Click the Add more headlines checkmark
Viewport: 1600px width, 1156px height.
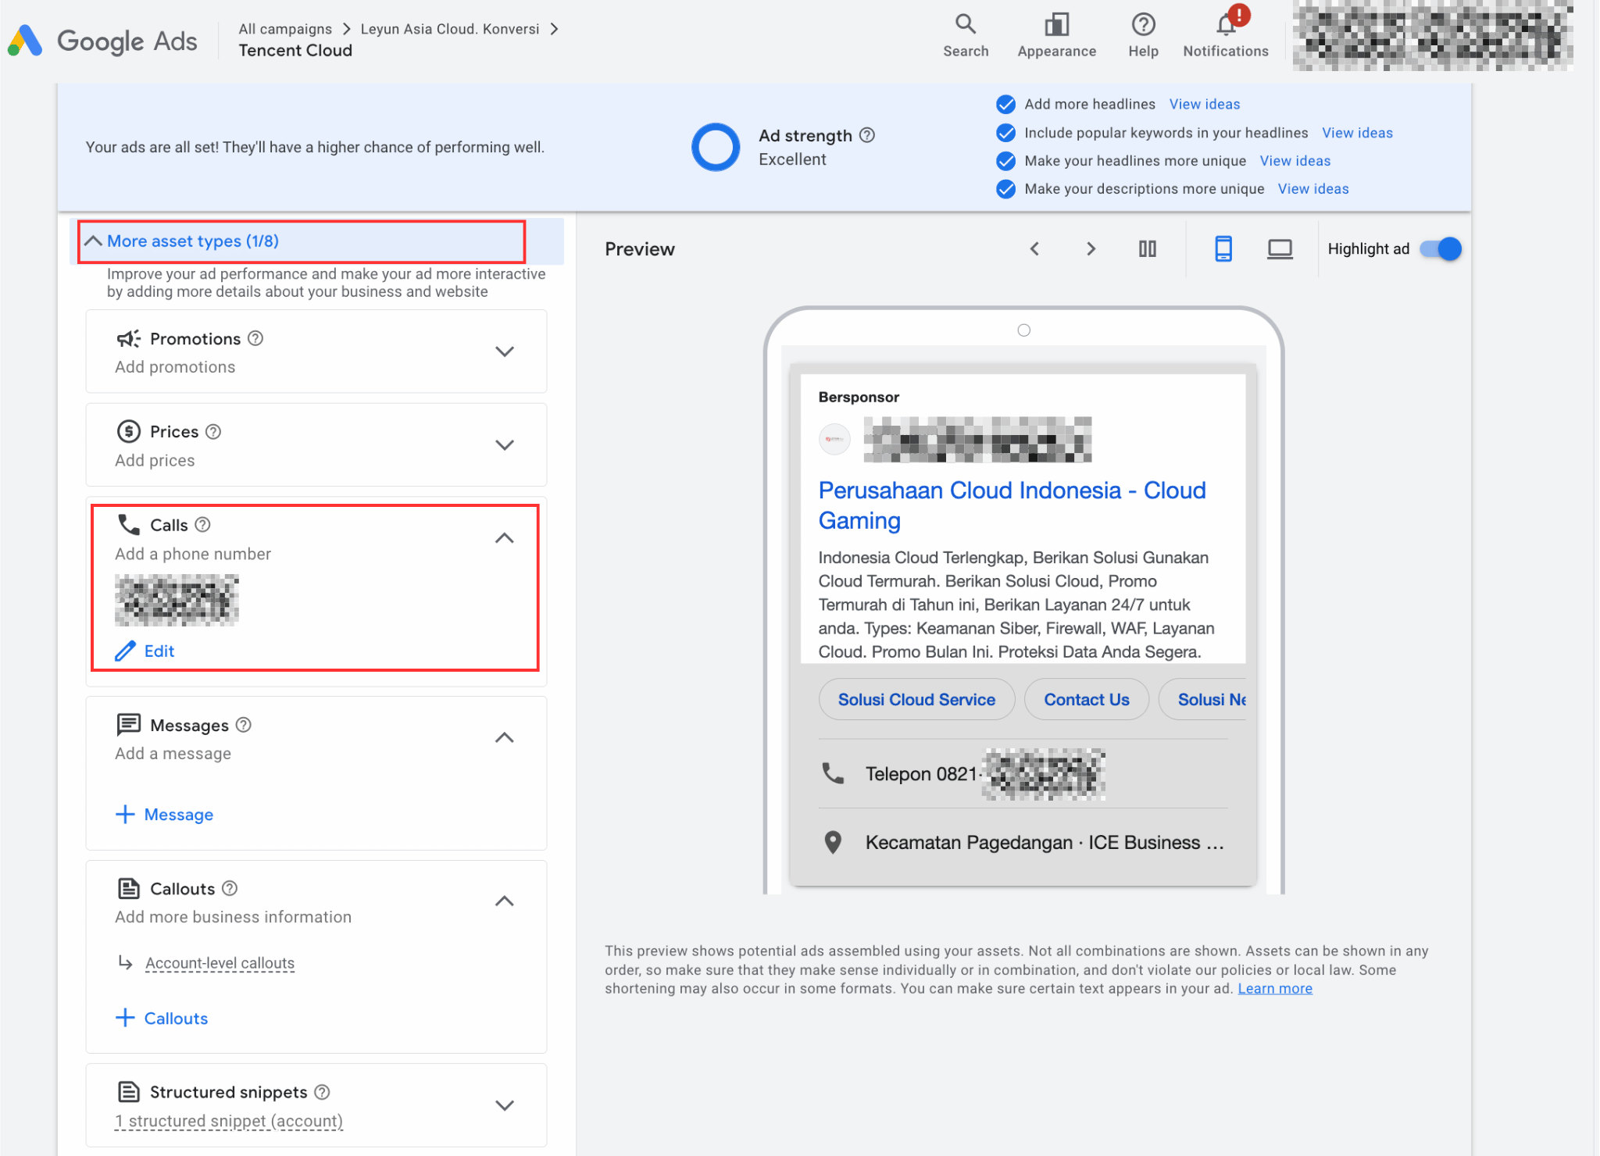[1006, 105]
